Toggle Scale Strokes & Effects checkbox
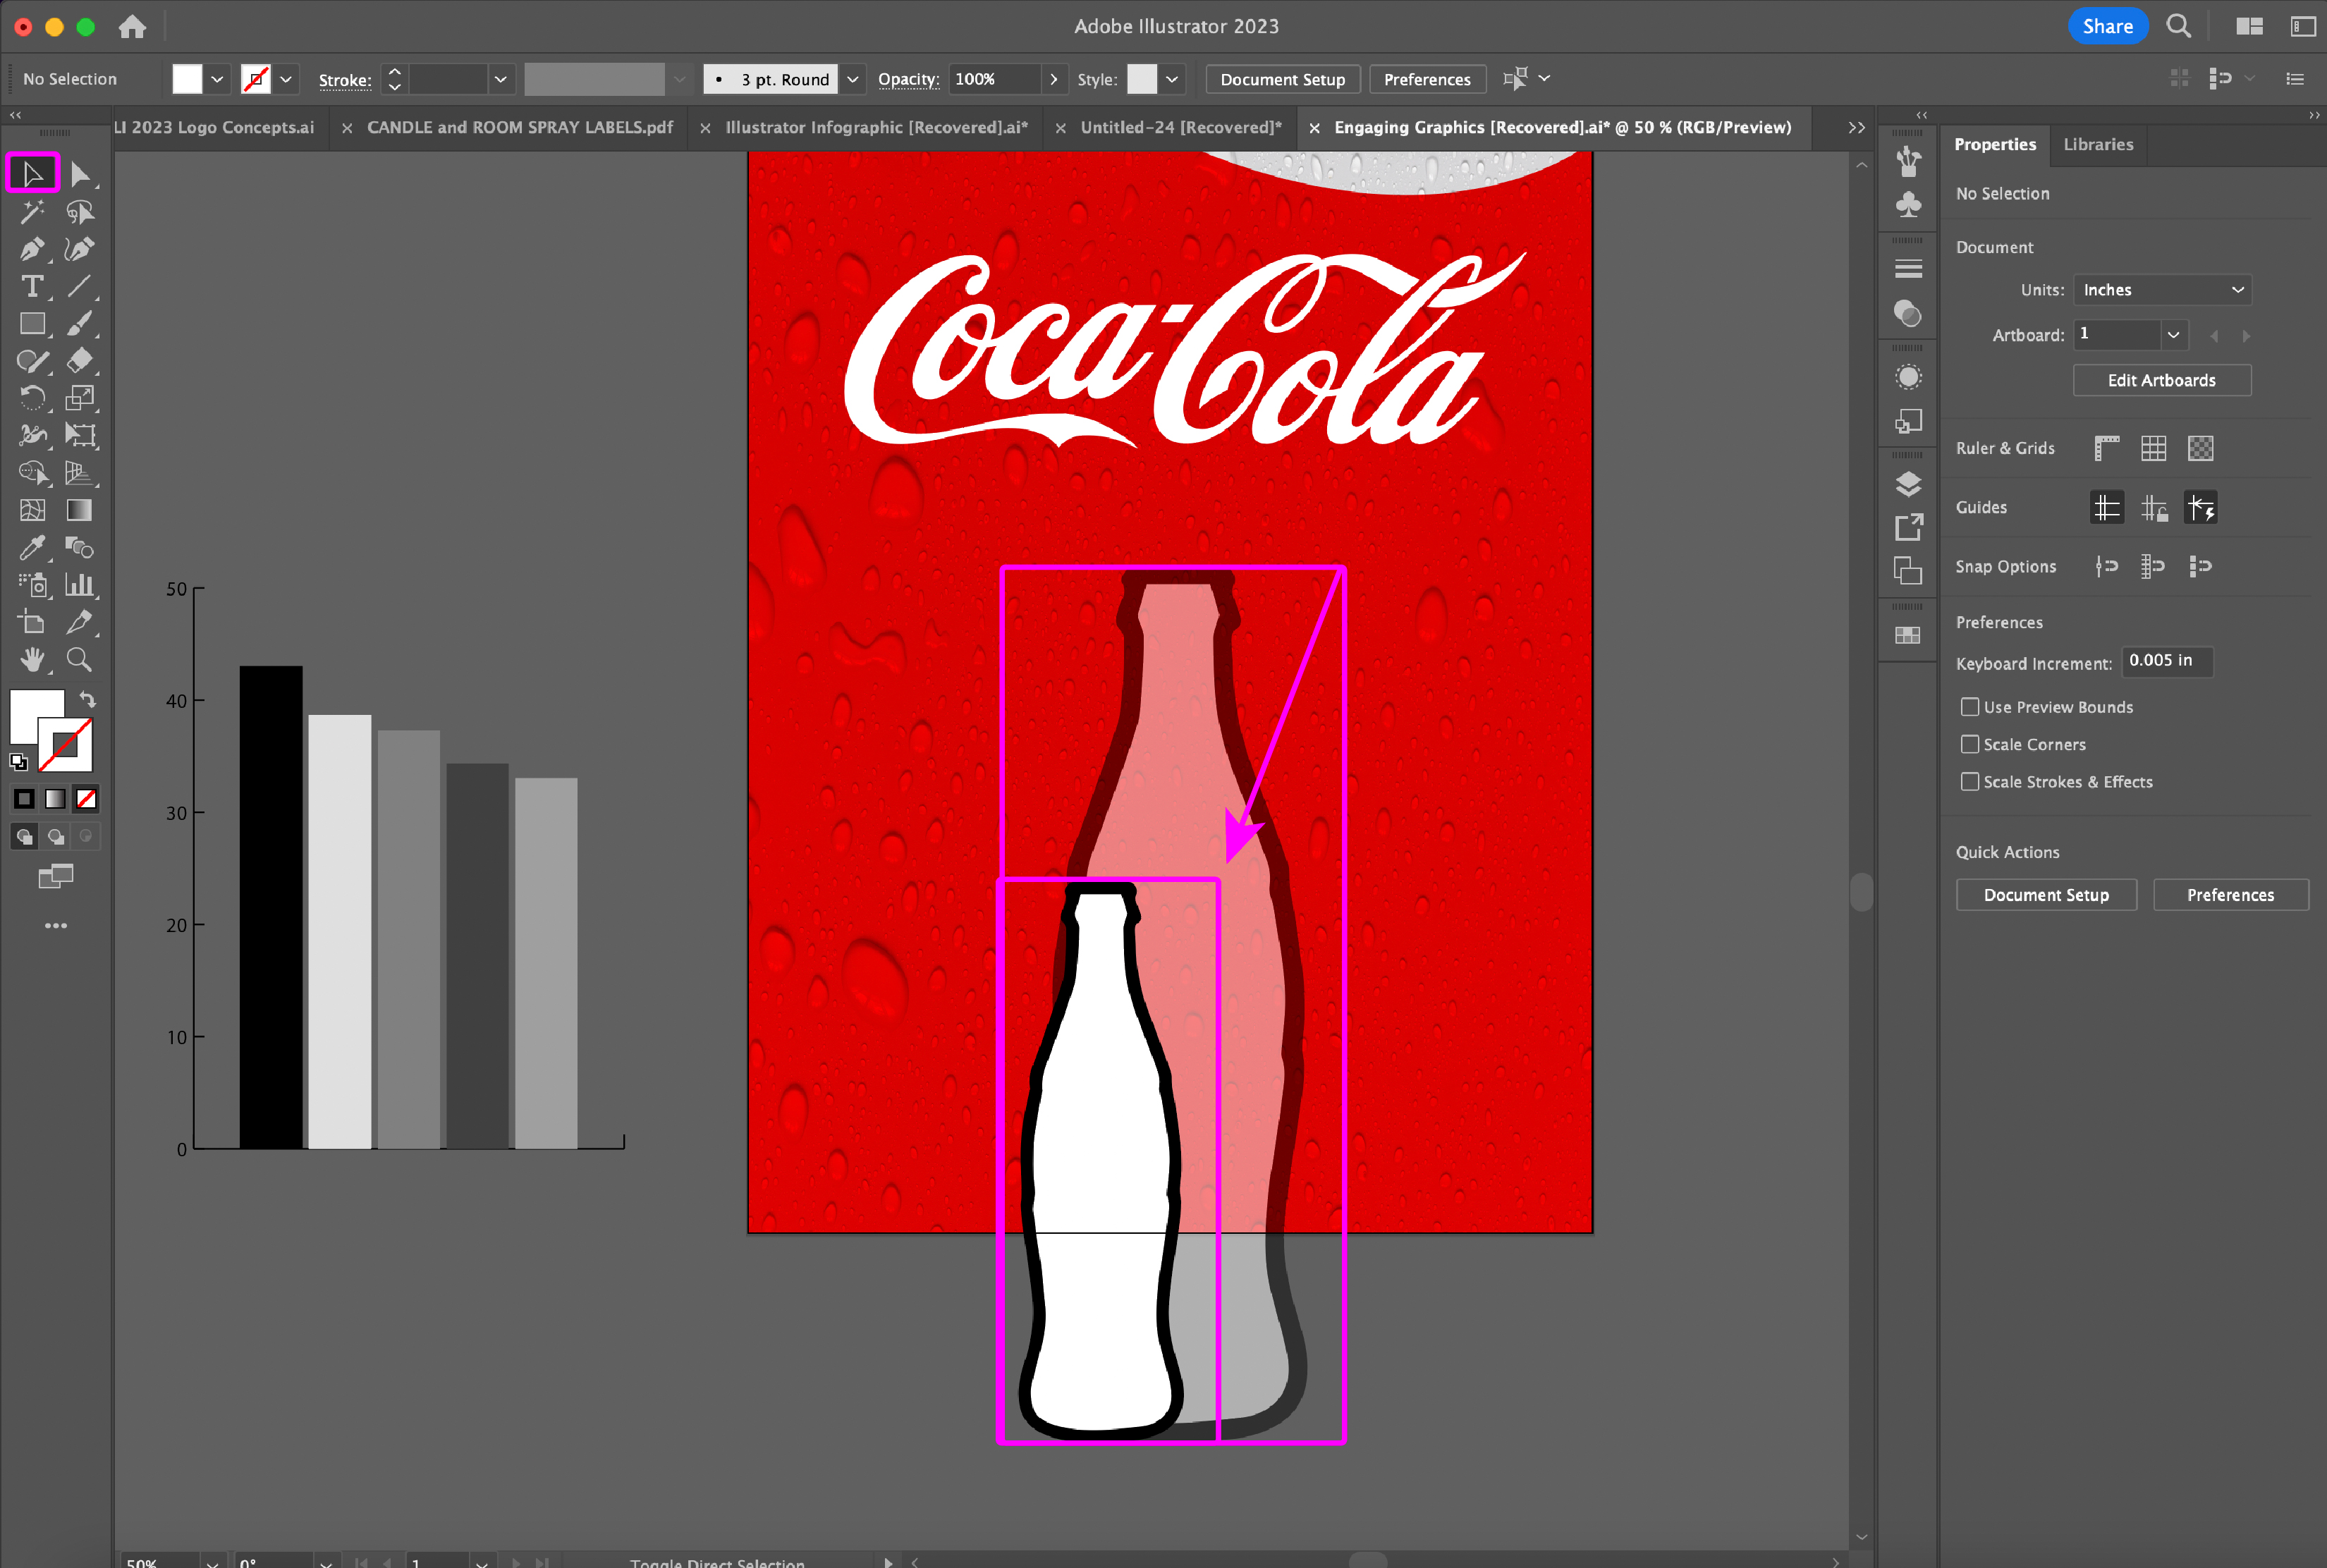This screenshot has height=1568, width=2327. point(1969,782)
